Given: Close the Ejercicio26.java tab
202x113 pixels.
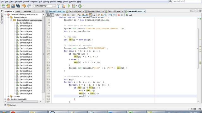Looking at the screenshot, I should click(144, 11).
